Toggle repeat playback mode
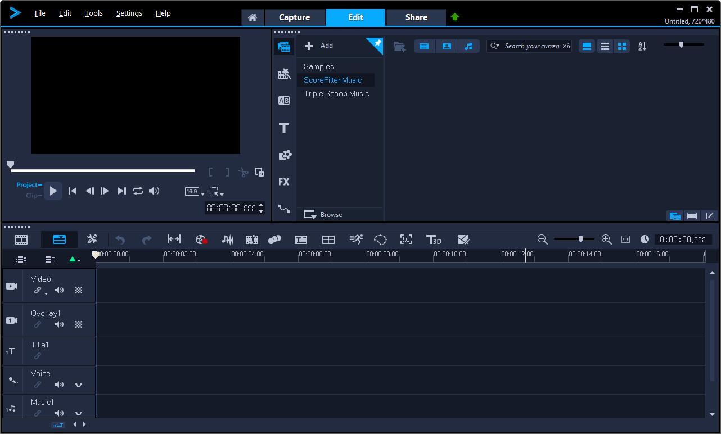 [138, 191]
